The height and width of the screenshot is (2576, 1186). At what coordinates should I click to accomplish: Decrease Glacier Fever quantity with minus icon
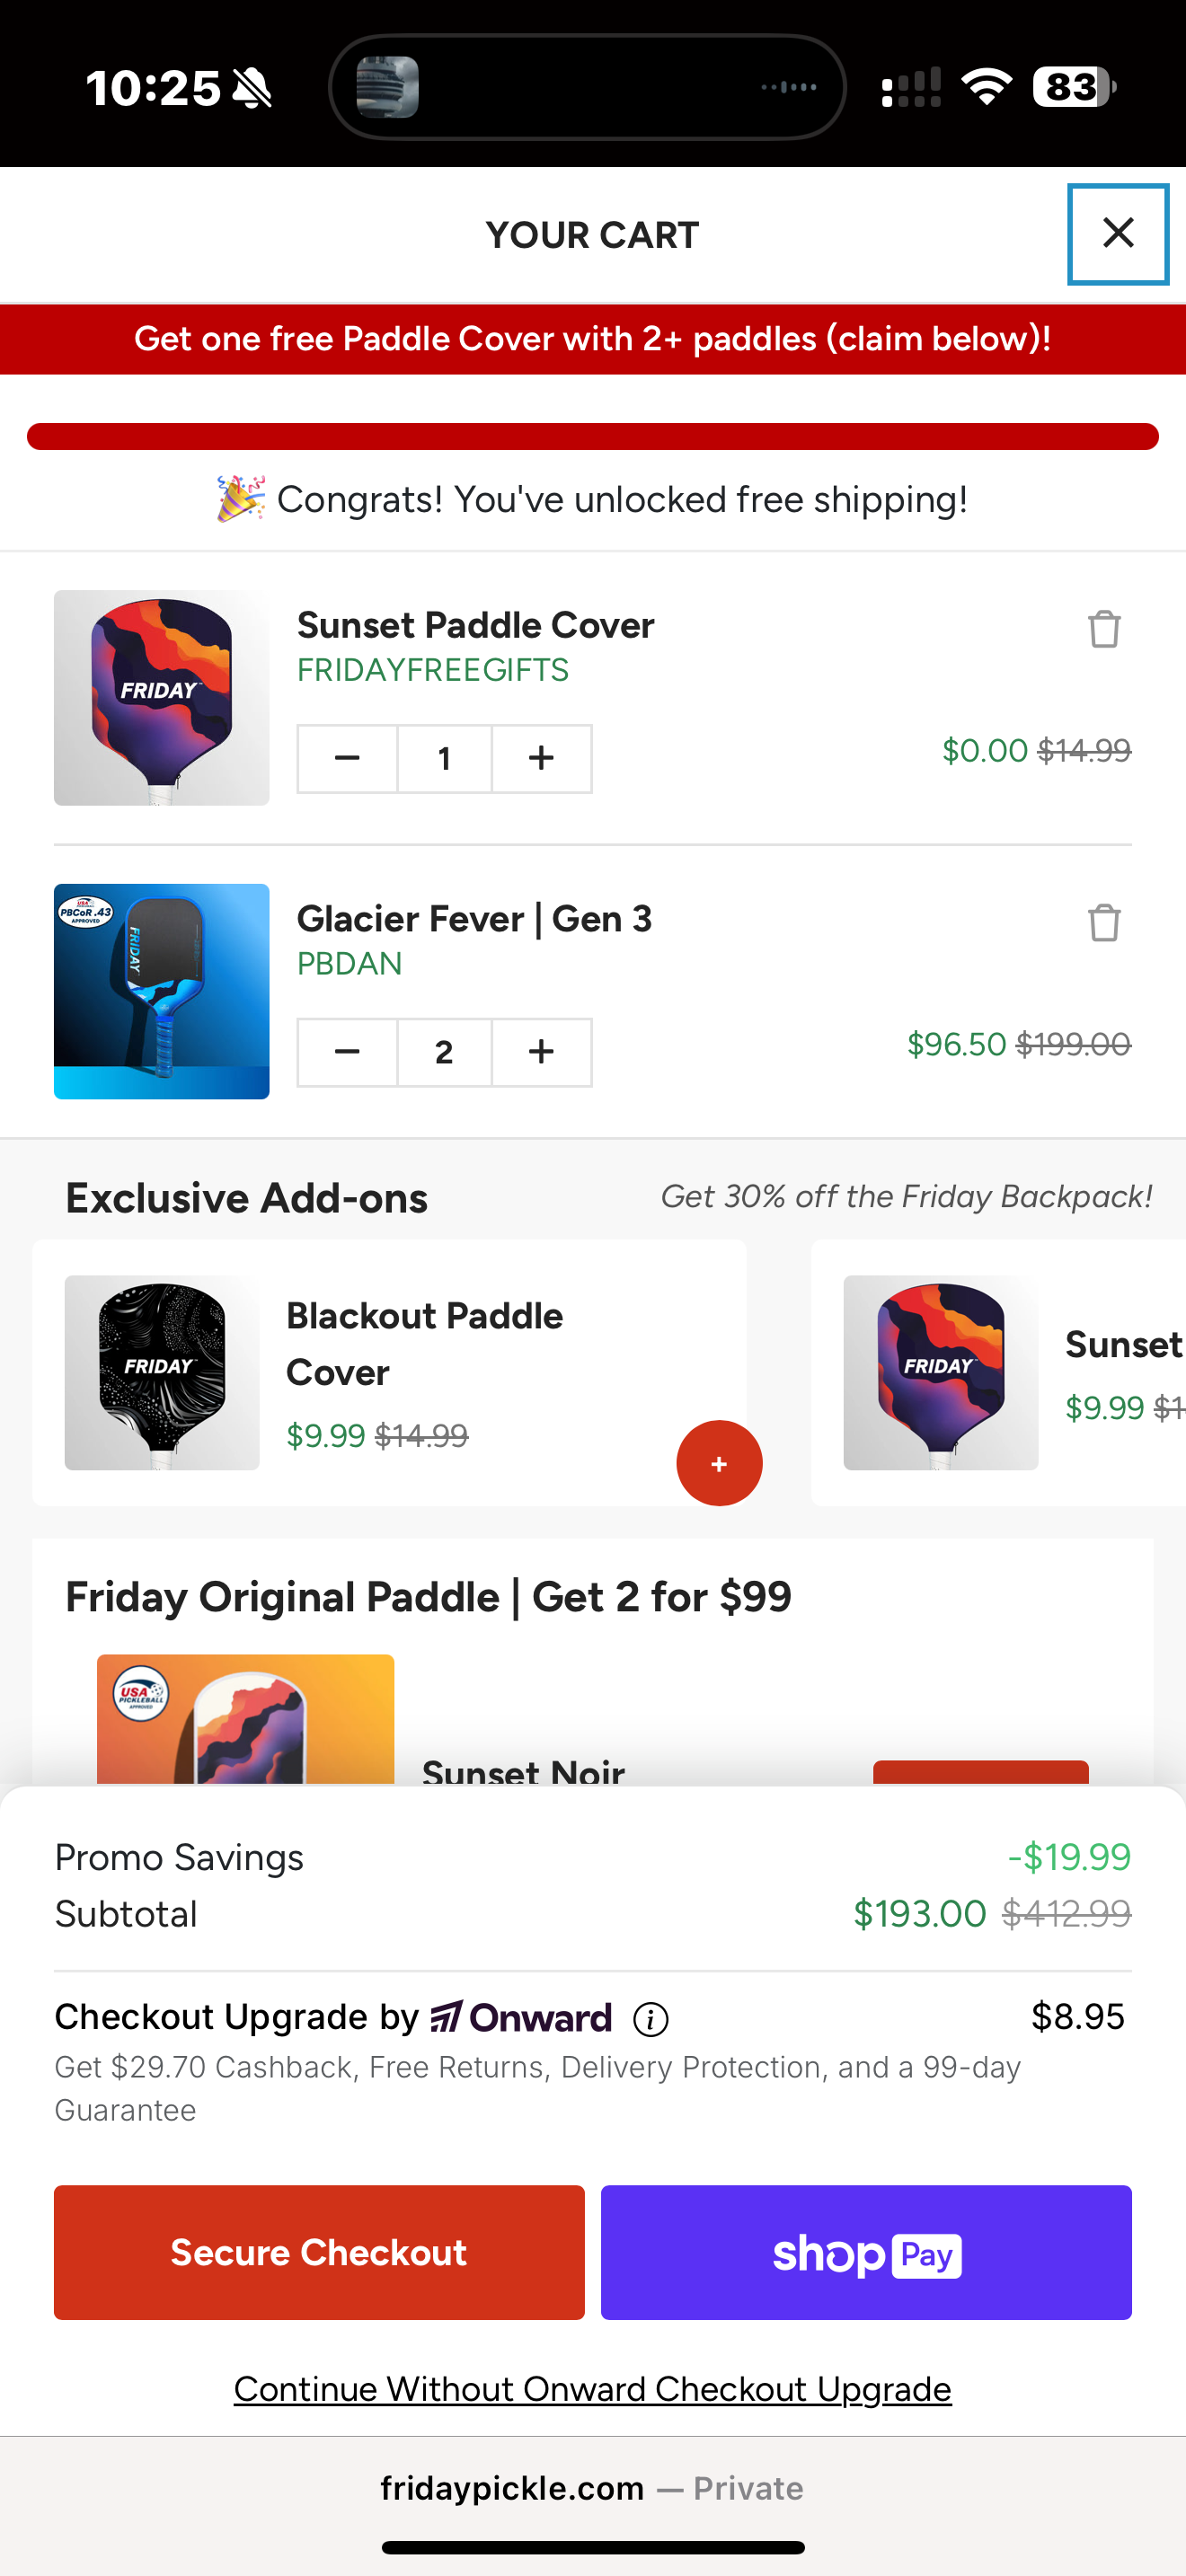point(347,1052)
